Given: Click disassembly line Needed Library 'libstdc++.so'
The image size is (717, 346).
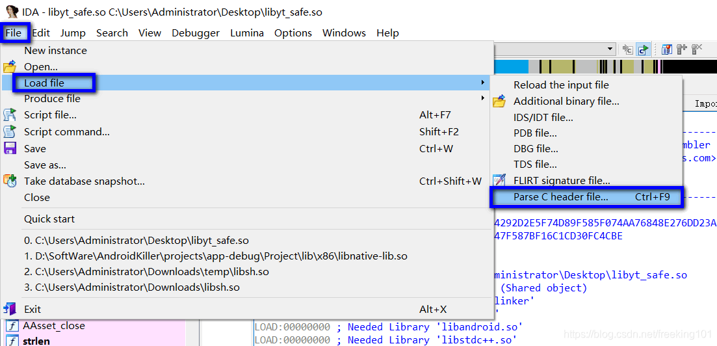Looking at the screenshot, I should 385,340.
